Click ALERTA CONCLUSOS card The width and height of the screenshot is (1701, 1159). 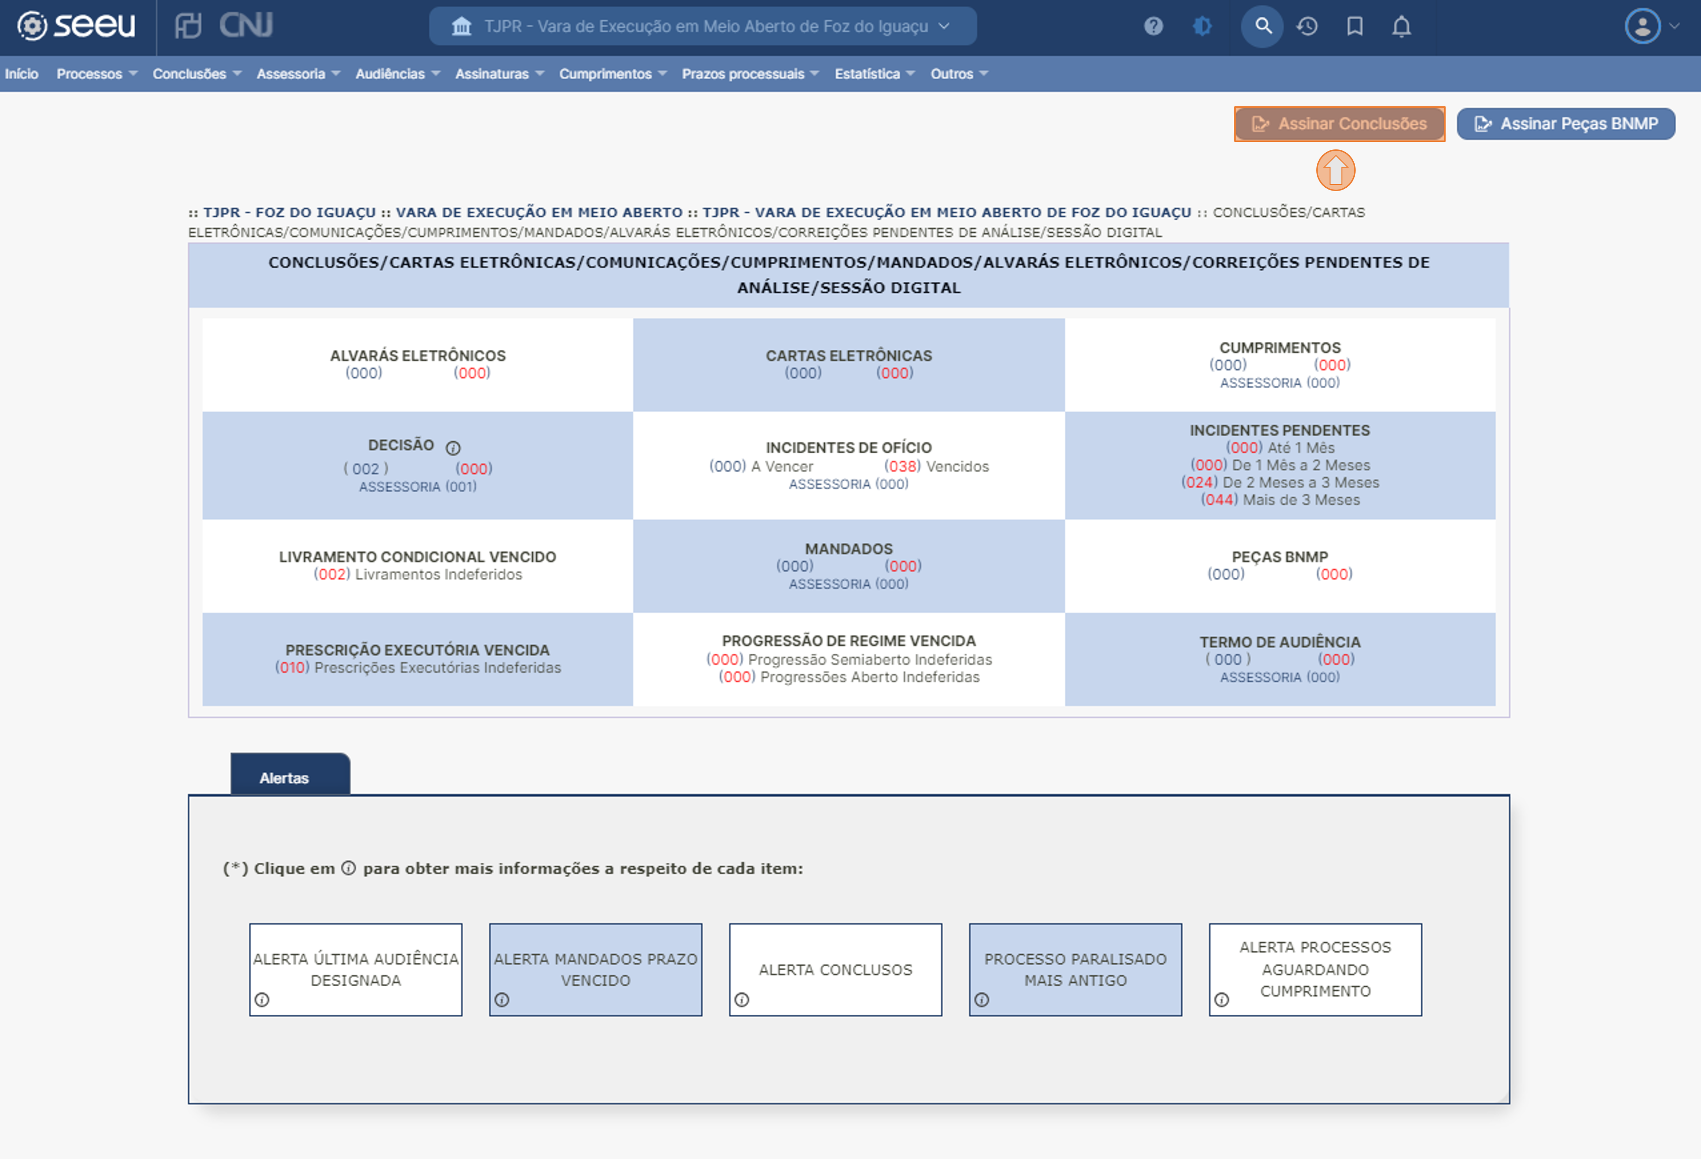click(x=835, y=970)
